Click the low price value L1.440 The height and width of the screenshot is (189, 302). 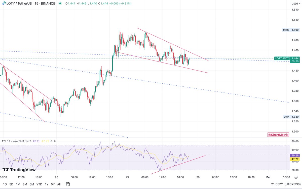click(92, 4)
